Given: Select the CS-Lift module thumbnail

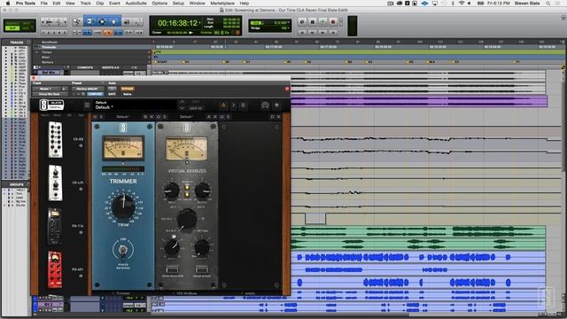Looking at the screenshot, I should [55, 183].
